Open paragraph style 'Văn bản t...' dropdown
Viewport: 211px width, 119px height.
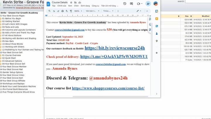click(x=92, y=11)
